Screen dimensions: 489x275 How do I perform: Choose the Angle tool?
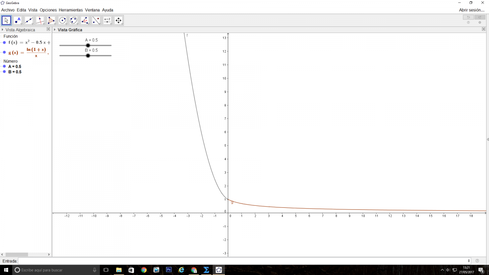[85, 20]
